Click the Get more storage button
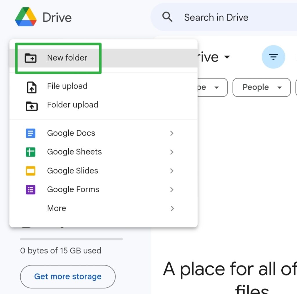The width and height of the screenshot is (297, 294). tap(68, 276)
